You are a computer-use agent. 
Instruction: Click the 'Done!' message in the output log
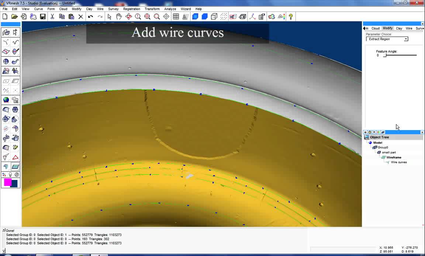(x=10, y=231)
